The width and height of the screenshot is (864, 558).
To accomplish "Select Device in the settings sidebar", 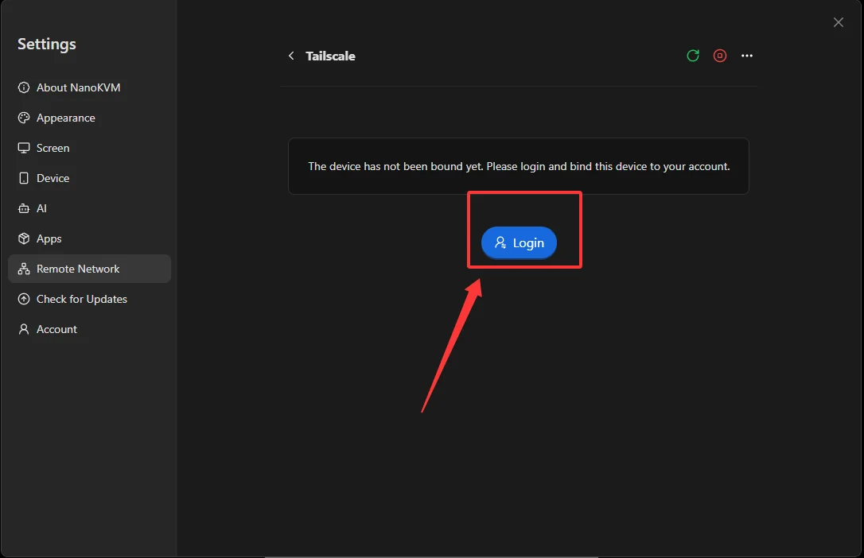I will point(90,178).
